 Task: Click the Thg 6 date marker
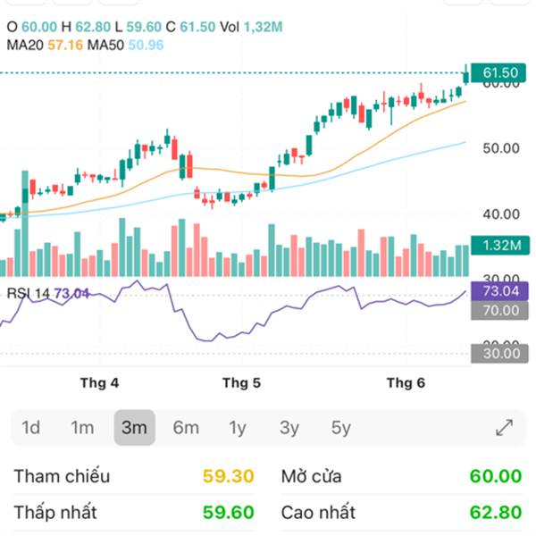point(405,383)
